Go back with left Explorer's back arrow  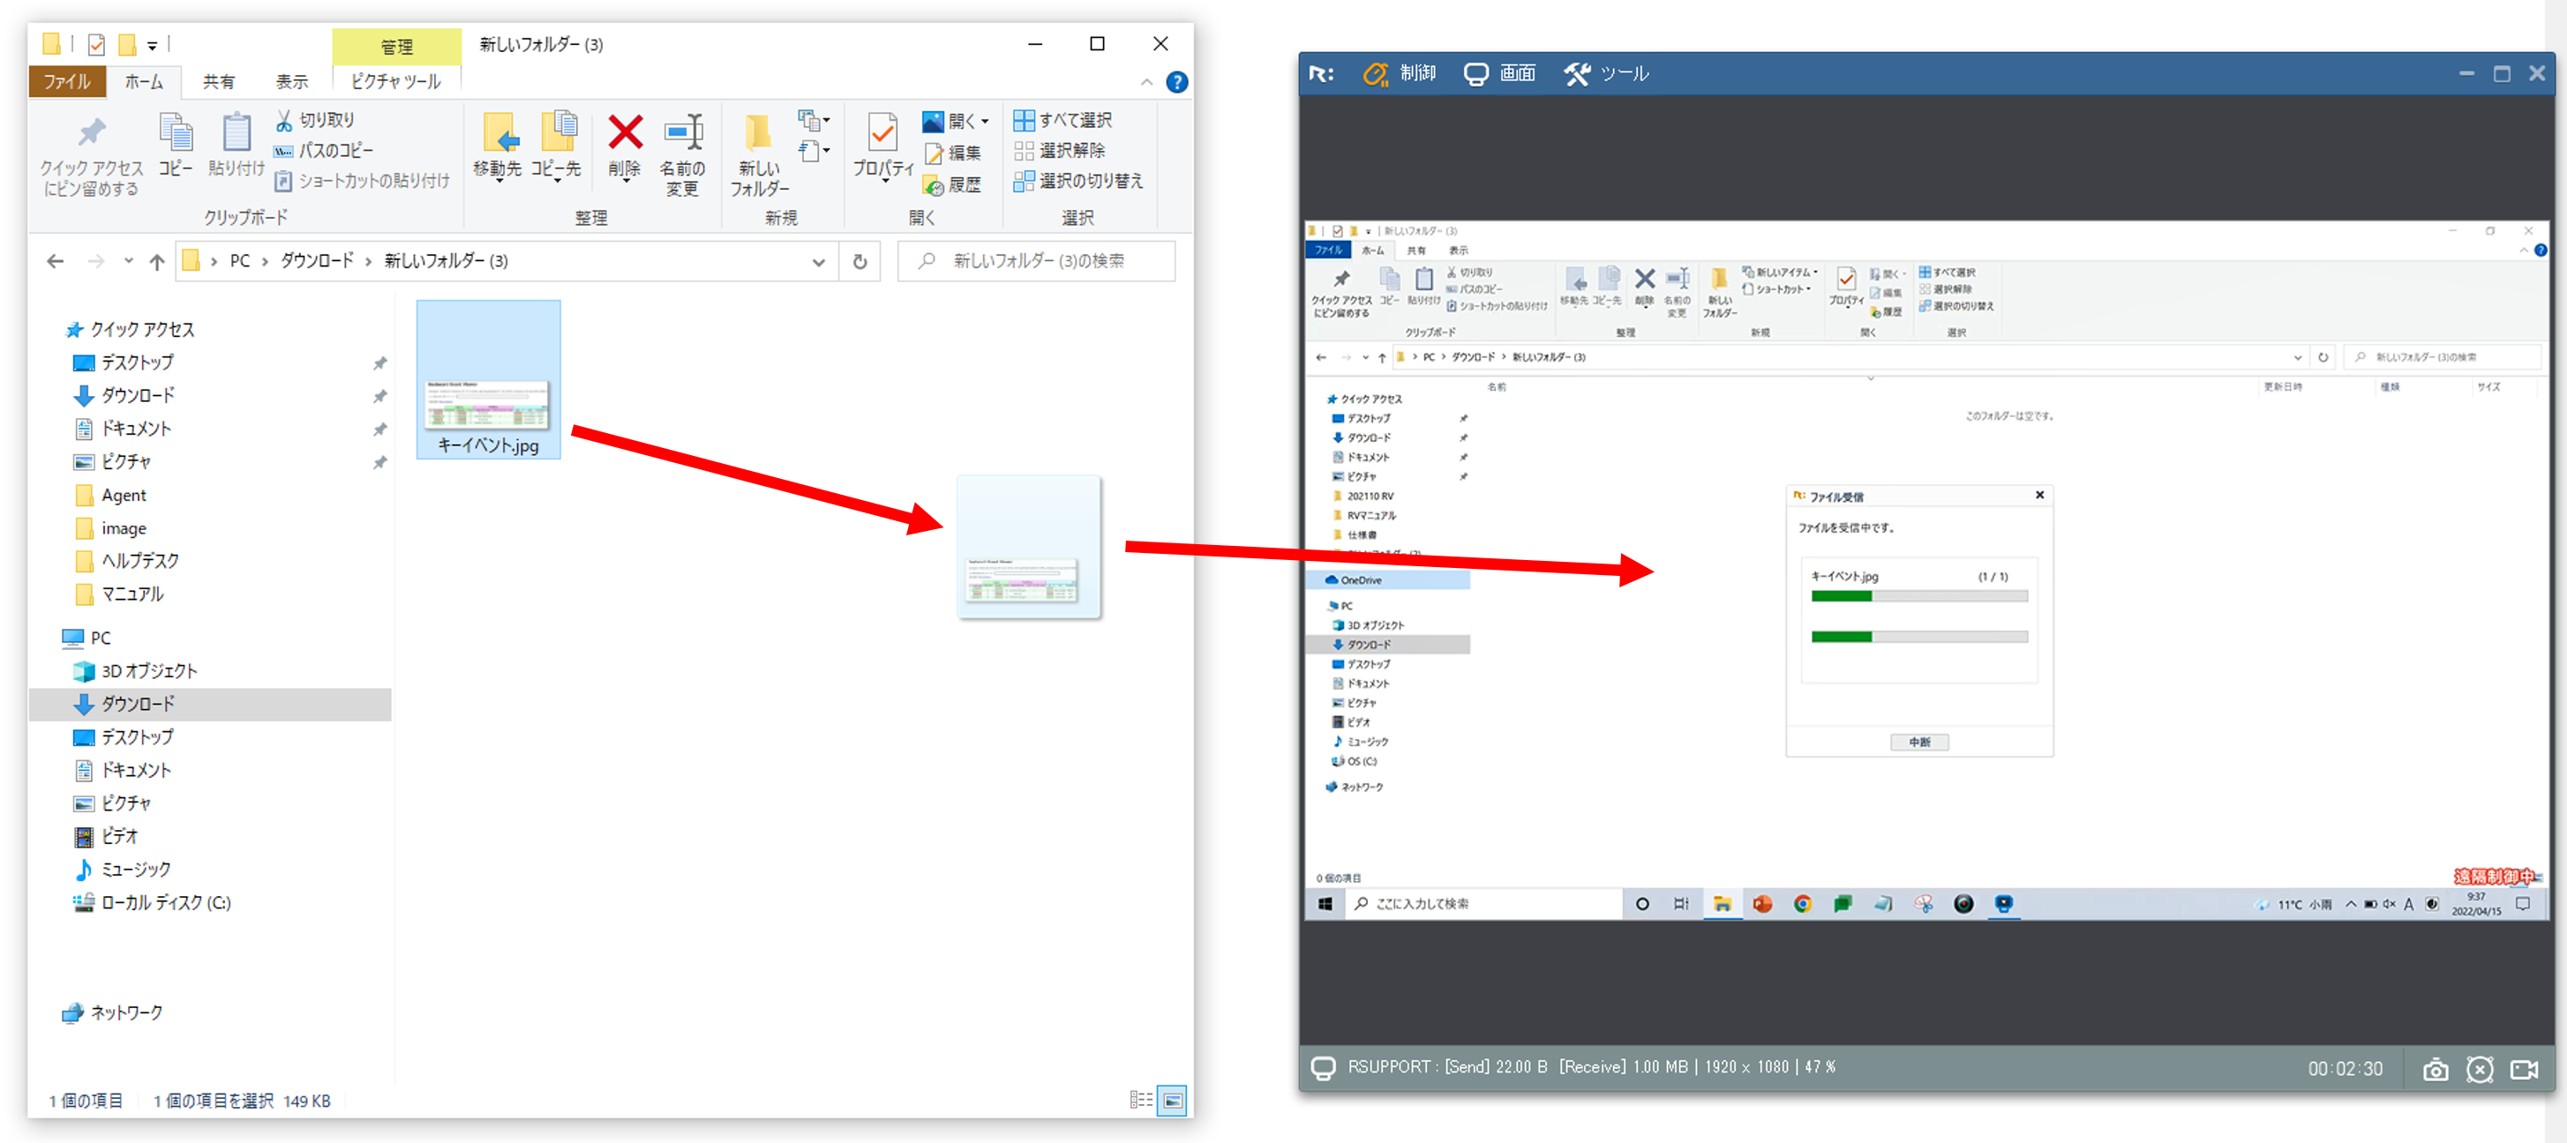pyautogui.click(x=56, y=262)
